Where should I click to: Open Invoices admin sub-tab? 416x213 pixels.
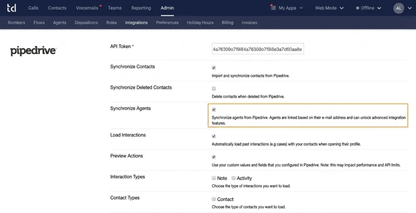click(x=249, y=23)
